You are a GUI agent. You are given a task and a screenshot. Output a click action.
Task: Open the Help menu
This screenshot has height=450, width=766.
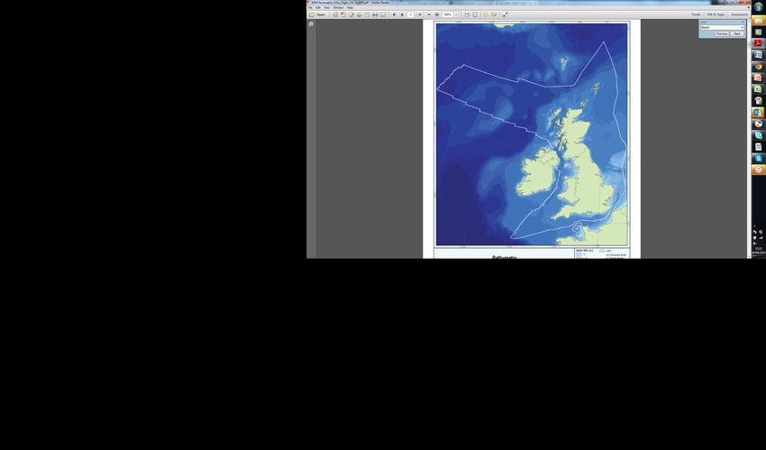click(350, 7)
